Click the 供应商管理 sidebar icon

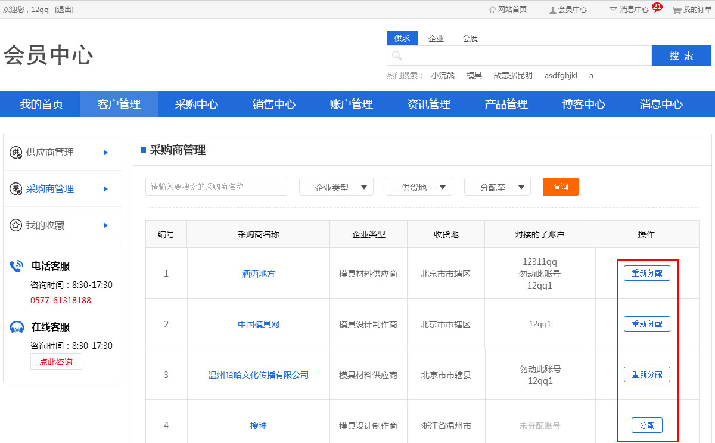(x=16, y=153)
